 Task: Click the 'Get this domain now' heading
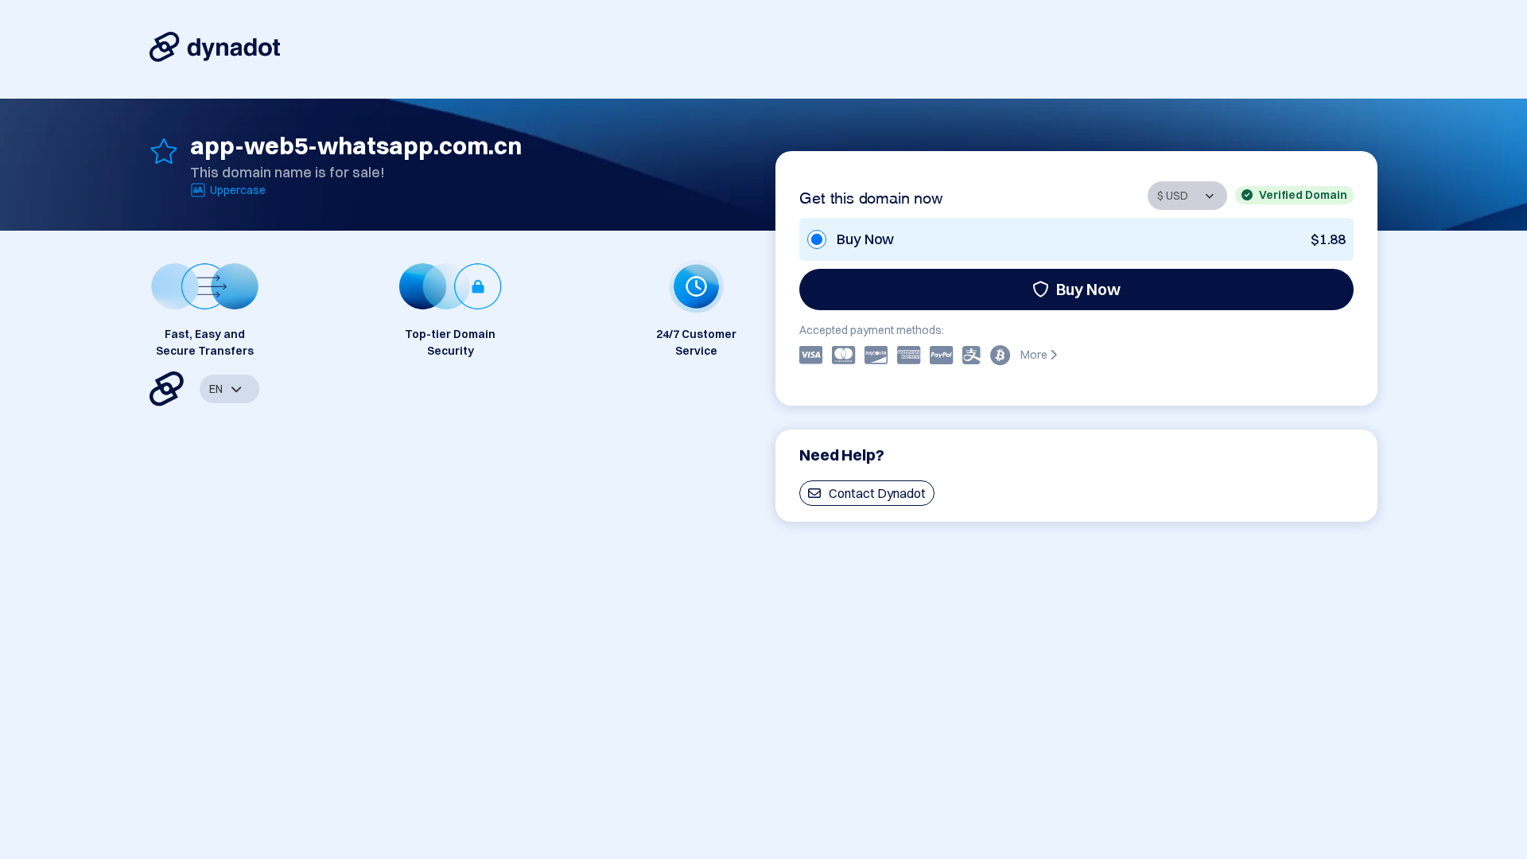point(871,198)
